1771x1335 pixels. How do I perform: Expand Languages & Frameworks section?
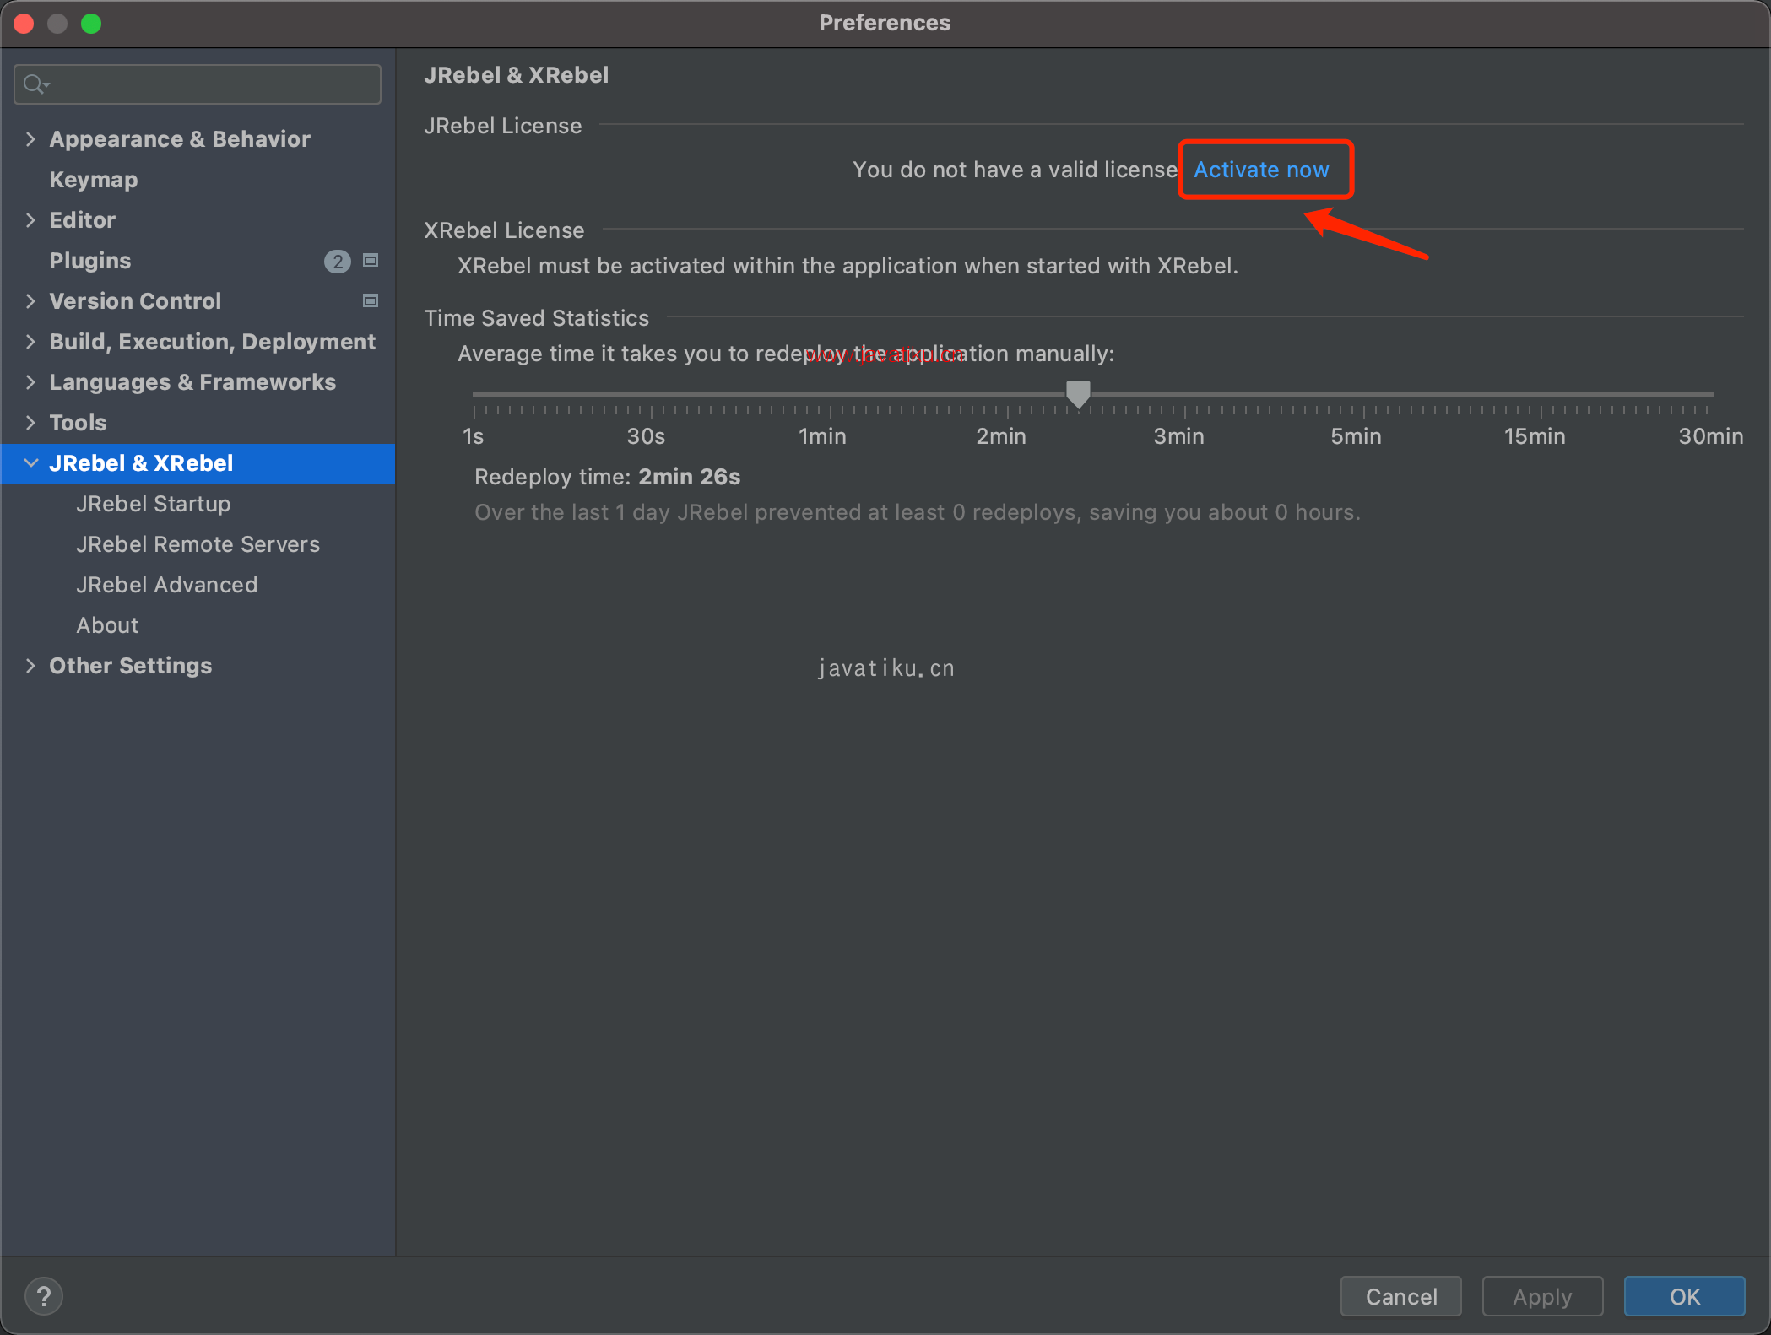click(31, 381)
